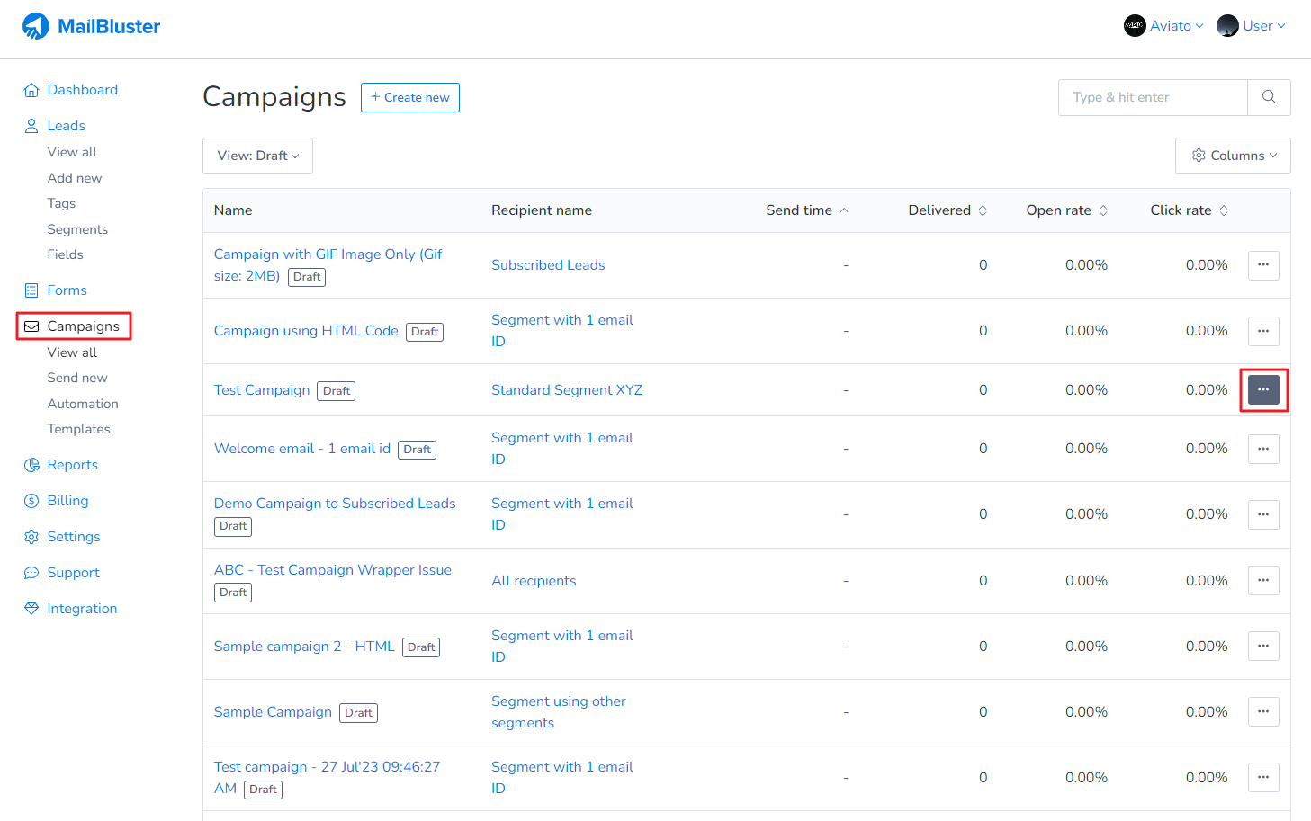The height and width of the screenshot is (821, 1311).
Task: Click the MailBluster logo icon
Action: click(x=36, y=26)
